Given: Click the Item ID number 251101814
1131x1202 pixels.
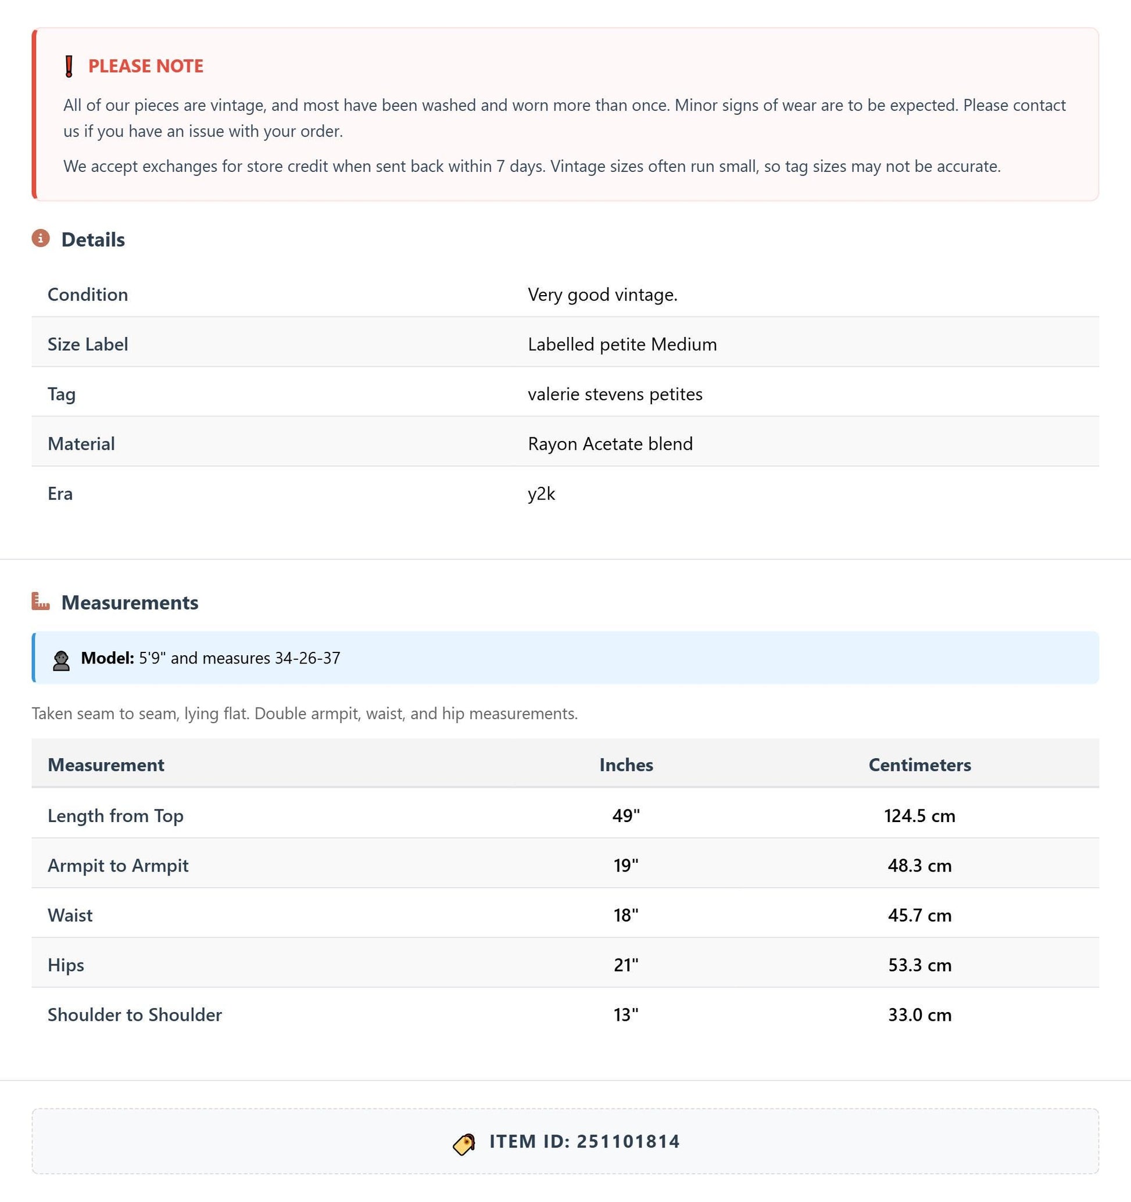Looking at the screenshot, I should pyautogui.click(x=628, y=1142).
